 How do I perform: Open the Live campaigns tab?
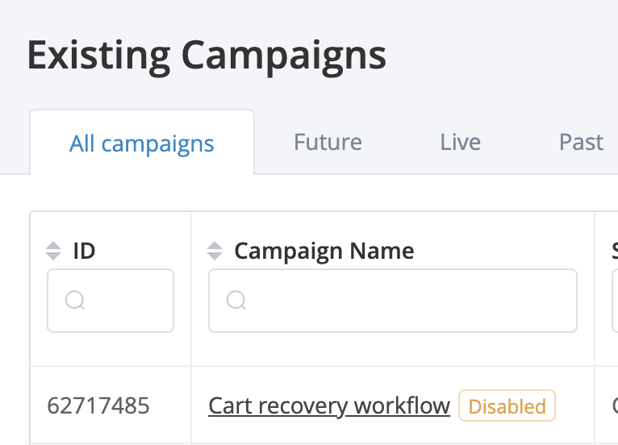point(461,143)
